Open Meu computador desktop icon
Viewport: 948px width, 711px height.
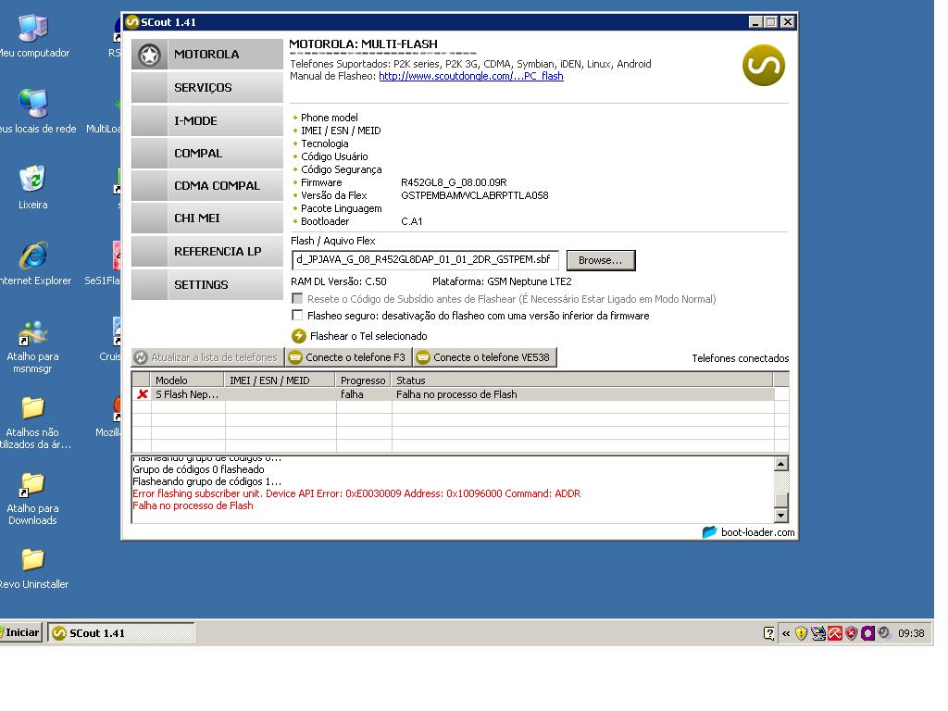[x=33, y=36]
